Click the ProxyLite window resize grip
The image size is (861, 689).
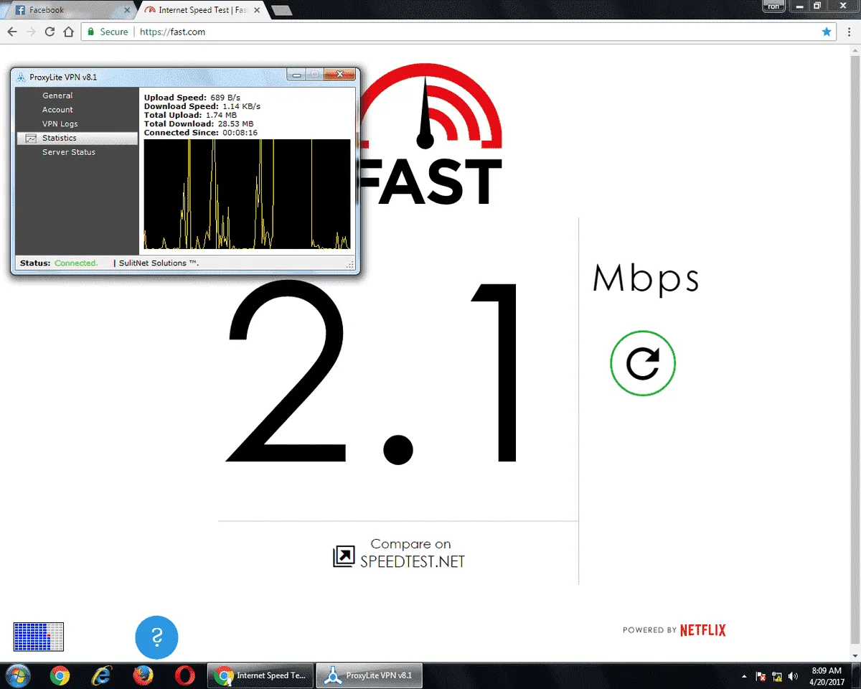351,265
